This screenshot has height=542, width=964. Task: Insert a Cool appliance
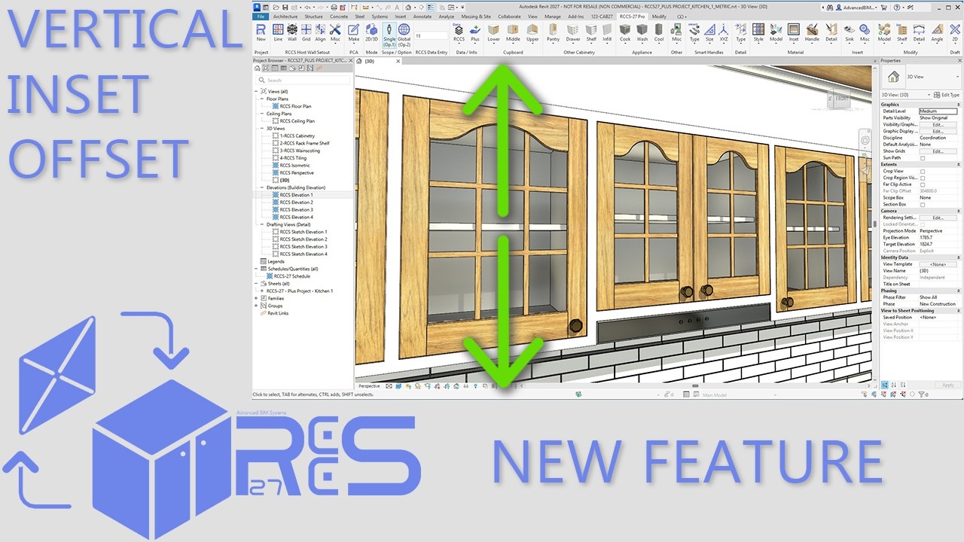coord(659,32)
